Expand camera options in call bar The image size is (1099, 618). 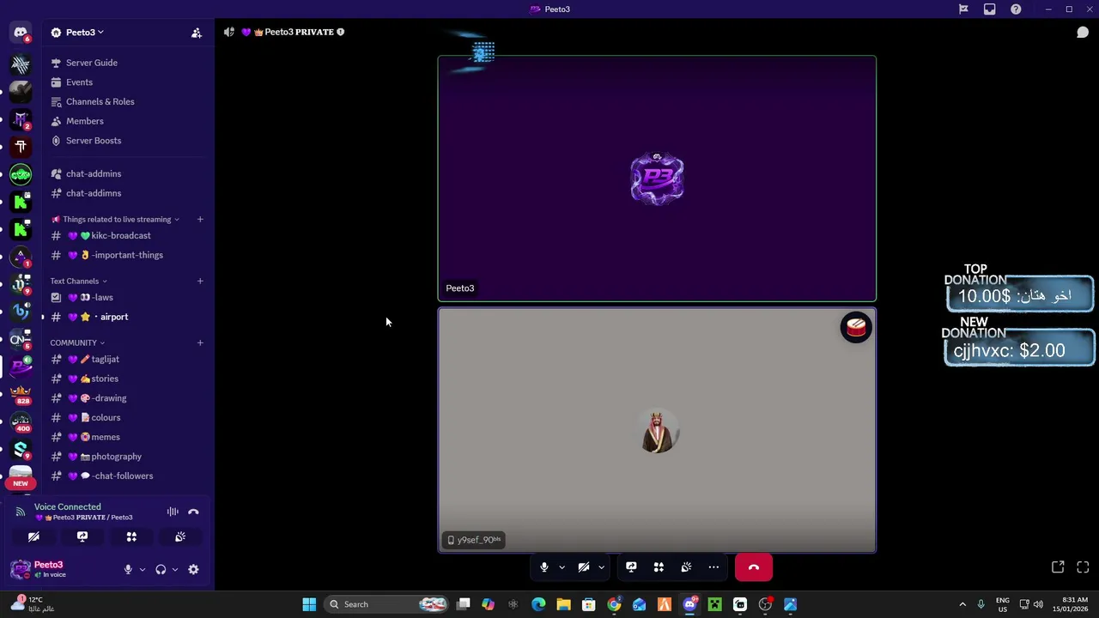601,567
